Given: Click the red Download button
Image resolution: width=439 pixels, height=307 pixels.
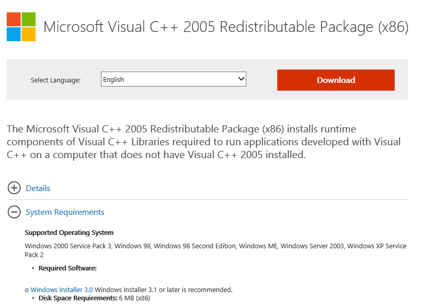Looking at the screenshot, I should coord(335,80).
